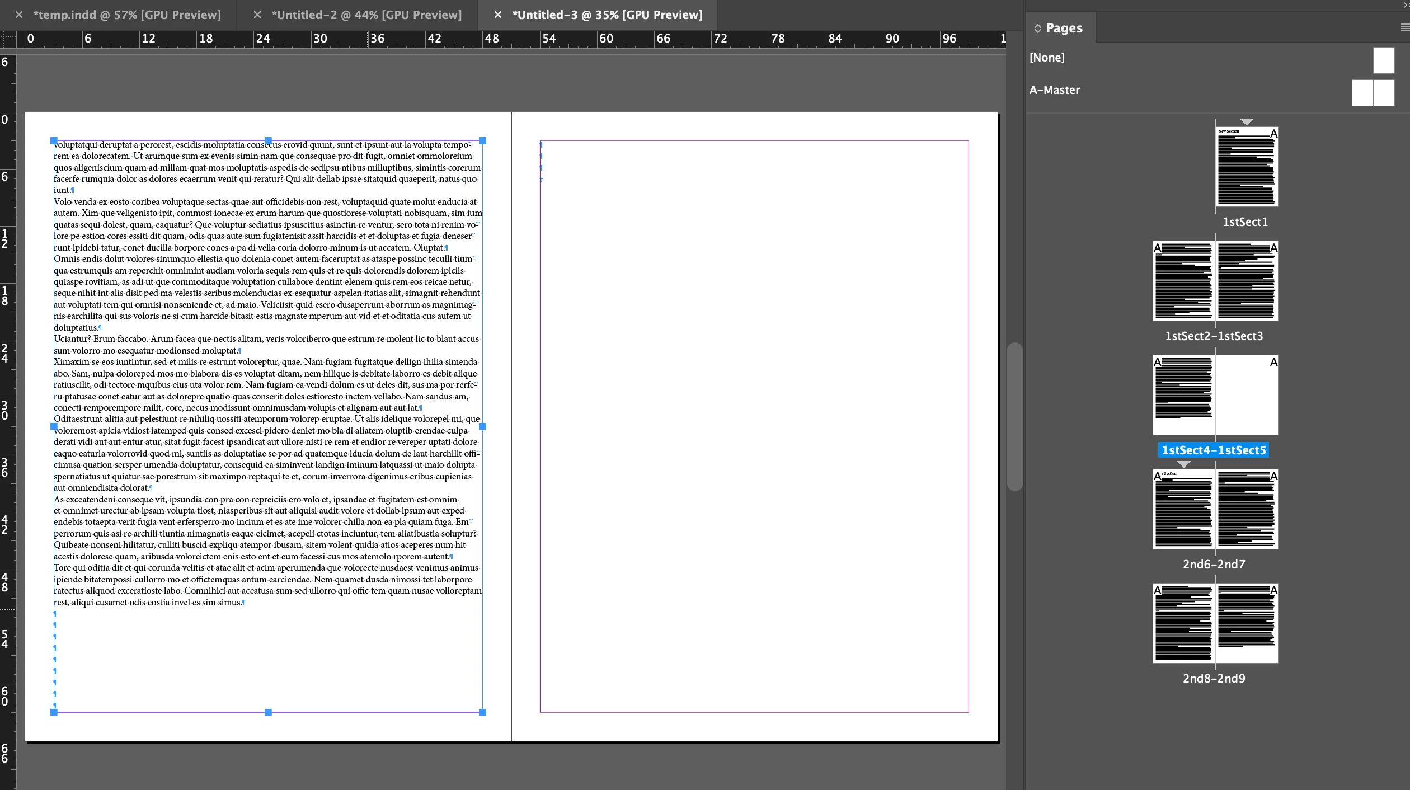Click the text frame's bottom-right handle
Image resolution: width=1410 pixels, height=790 pixels.
coord(482,712)
